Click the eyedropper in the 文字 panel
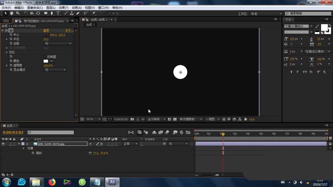333x187 pixels. click(x=317, y=26)
